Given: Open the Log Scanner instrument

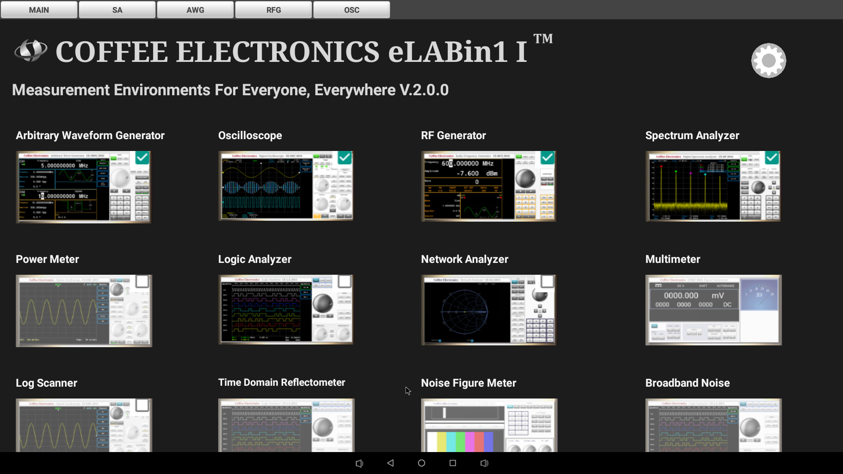Looking at the screenshot, I should point(83,425).
